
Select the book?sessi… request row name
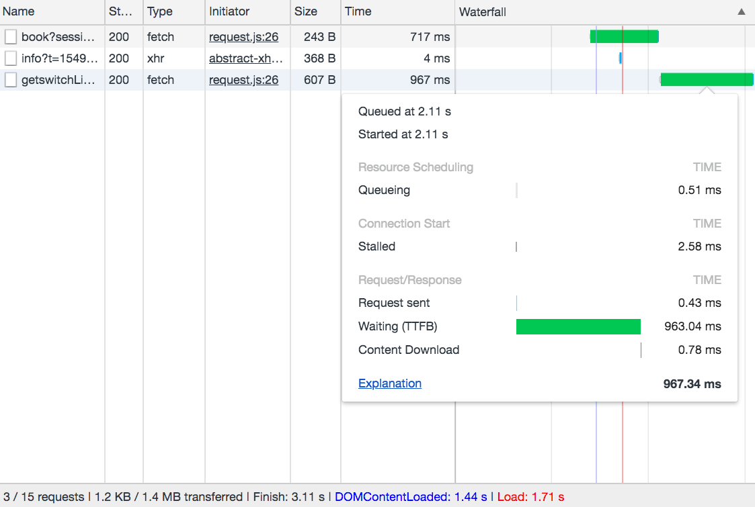coord(58,36)
